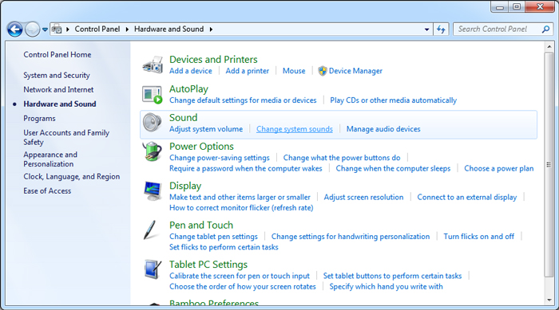The image size is (559, 310).
Task: Click the Power Options battery icon
Action: click(x=153, y=151)
